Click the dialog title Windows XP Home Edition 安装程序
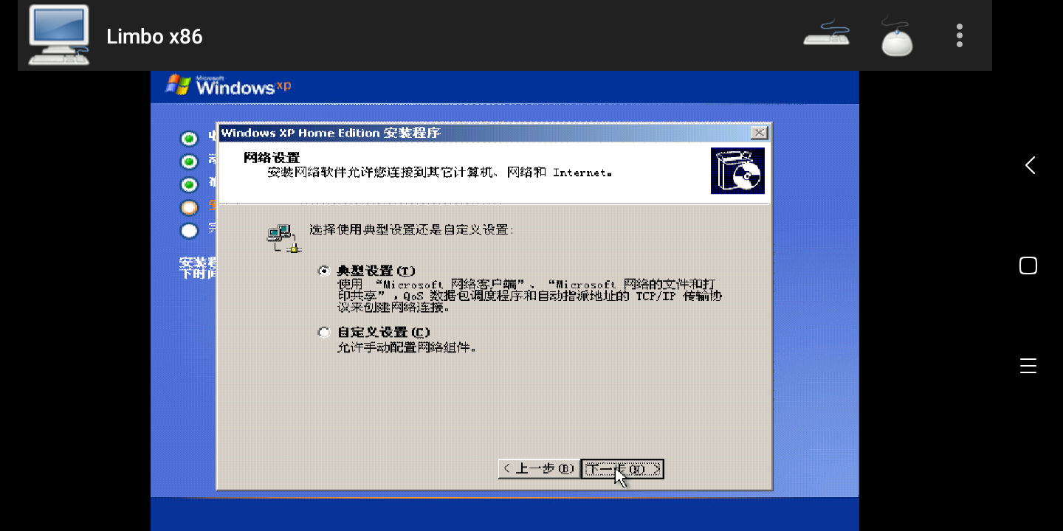Screen dimensions: 1063x531 click(x=331, y=133)
